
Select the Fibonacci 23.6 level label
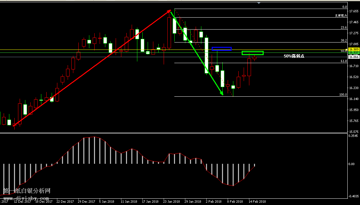click(x=344, y=28)
